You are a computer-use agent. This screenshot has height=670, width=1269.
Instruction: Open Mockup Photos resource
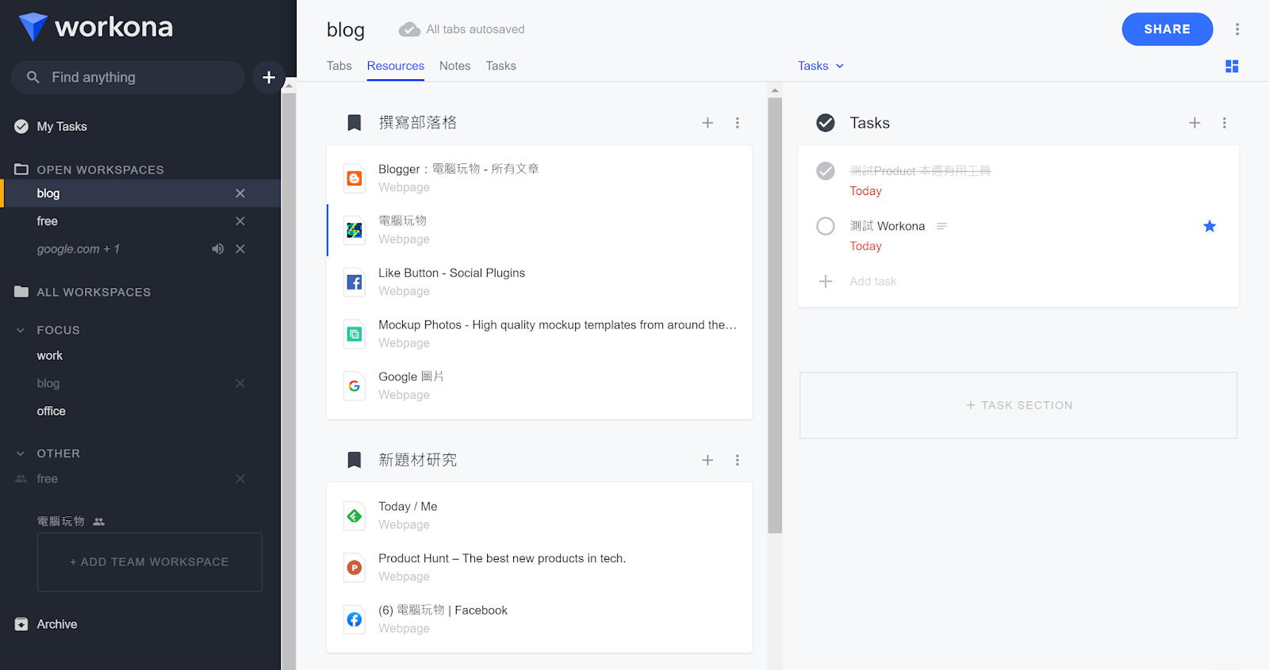539,334
